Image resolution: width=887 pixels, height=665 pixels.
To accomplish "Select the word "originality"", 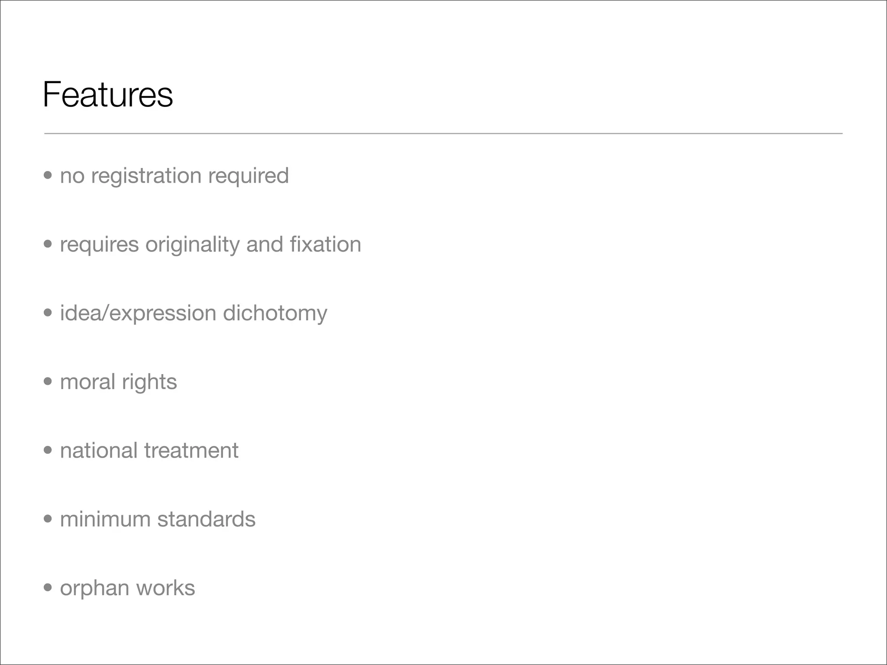I will tap(192, 245).
